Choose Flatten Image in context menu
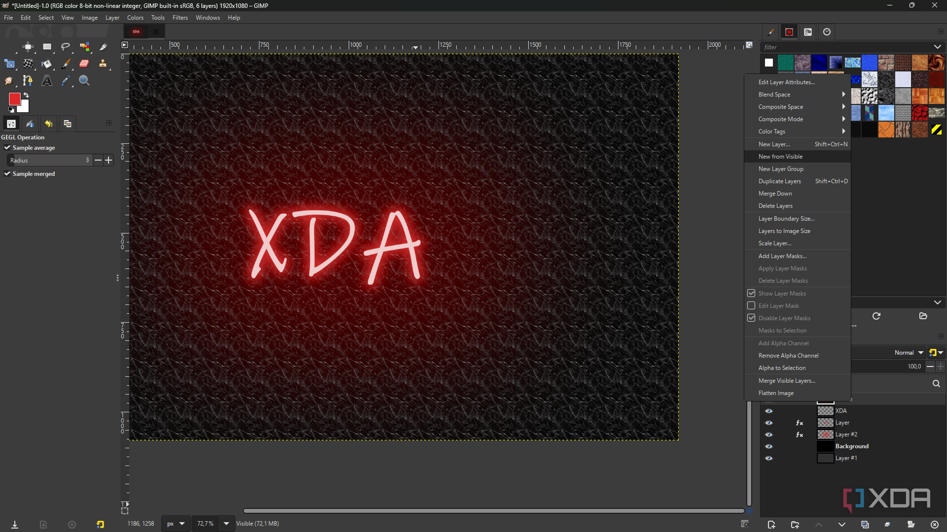The image size is (947, 532). (798, 393)
